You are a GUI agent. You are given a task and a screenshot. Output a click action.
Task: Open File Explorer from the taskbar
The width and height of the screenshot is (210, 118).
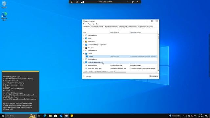(x=50, y=116)
